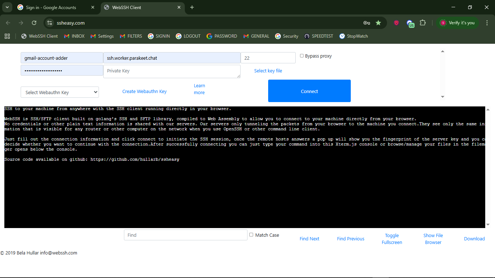This screenshot has width=495, height=278.
Task: Enable the Bypass proxy checkbox
Action: (x=302, y=56)
